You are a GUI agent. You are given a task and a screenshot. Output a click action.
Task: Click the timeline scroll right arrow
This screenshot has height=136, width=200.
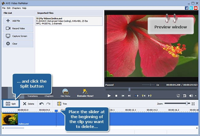[197, 128]
